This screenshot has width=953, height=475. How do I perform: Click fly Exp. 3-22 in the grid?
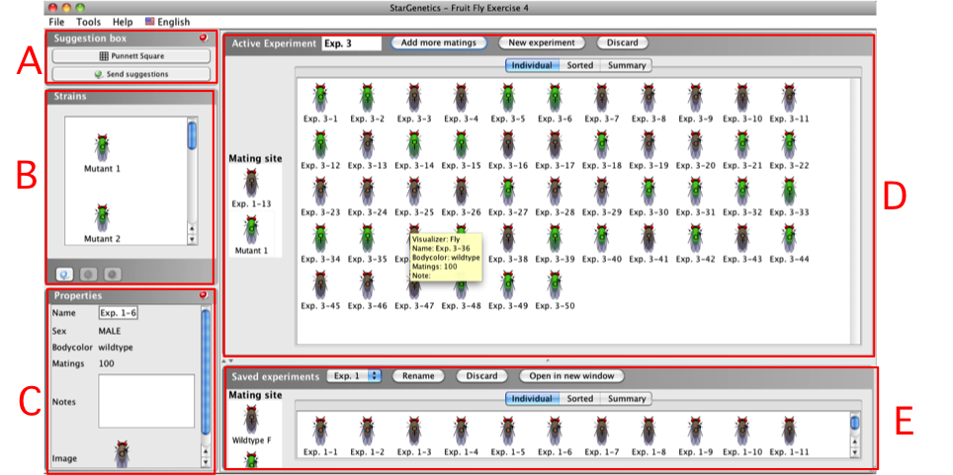click(789, 144)
